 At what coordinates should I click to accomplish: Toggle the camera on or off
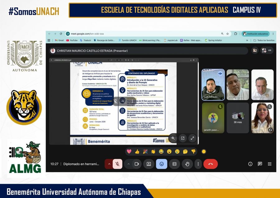(x=137, y=164)
